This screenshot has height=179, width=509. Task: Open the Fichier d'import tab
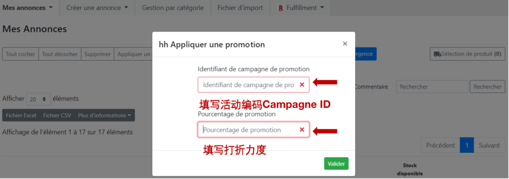(240, 8)
